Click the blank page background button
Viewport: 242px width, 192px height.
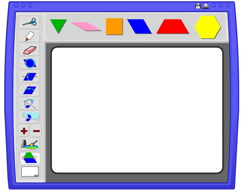click(30, 171)
